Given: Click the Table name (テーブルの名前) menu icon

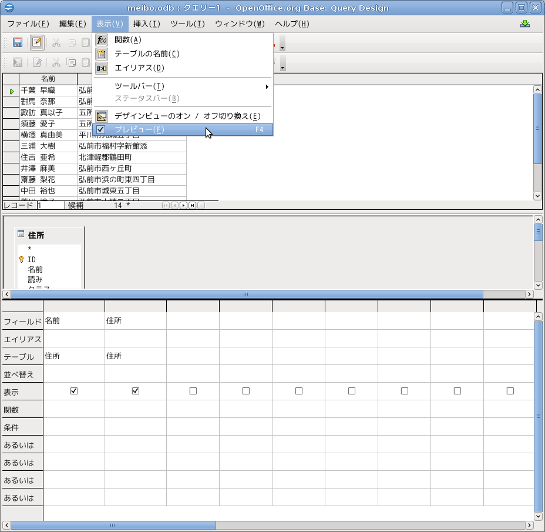Looking at the screenshot, I should point(102,53).
